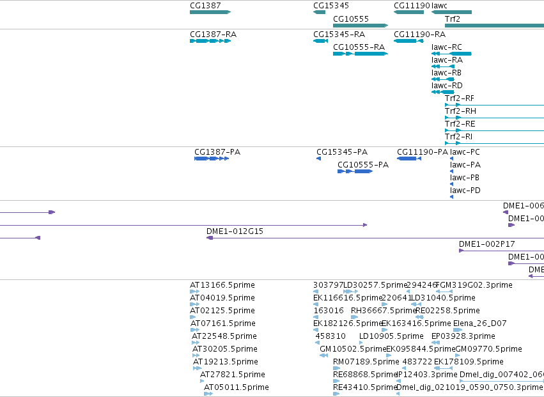Select the DME1-012G15 clone feature

[375, 238]
